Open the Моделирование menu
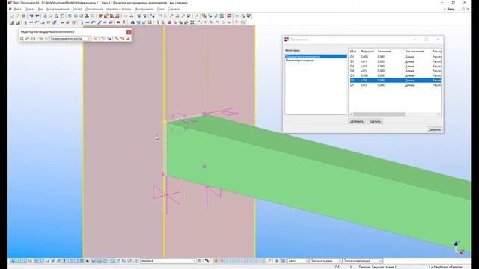 point(58,9)
